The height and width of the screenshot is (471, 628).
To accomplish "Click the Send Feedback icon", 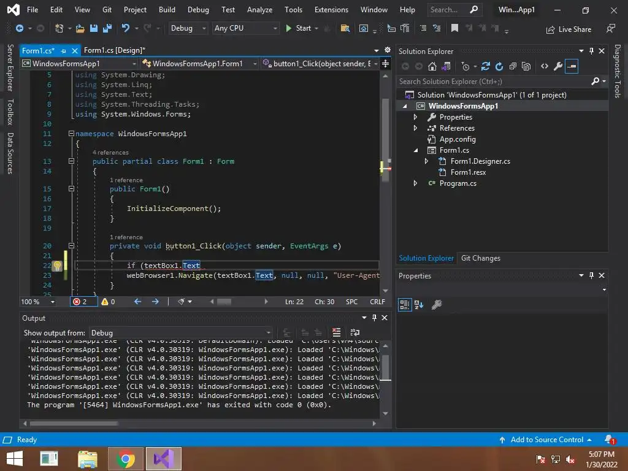I will (x=611, y=28).
